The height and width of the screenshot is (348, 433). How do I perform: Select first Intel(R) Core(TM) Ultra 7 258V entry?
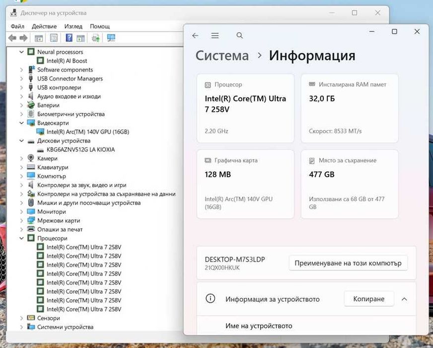(x=84, y=247)
